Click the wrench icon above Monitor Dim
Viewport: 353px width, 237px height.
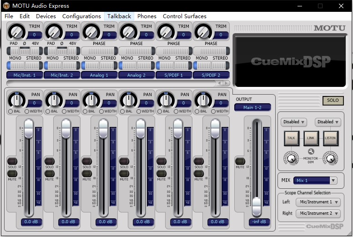pyautogui.click(x=311, y=151)
